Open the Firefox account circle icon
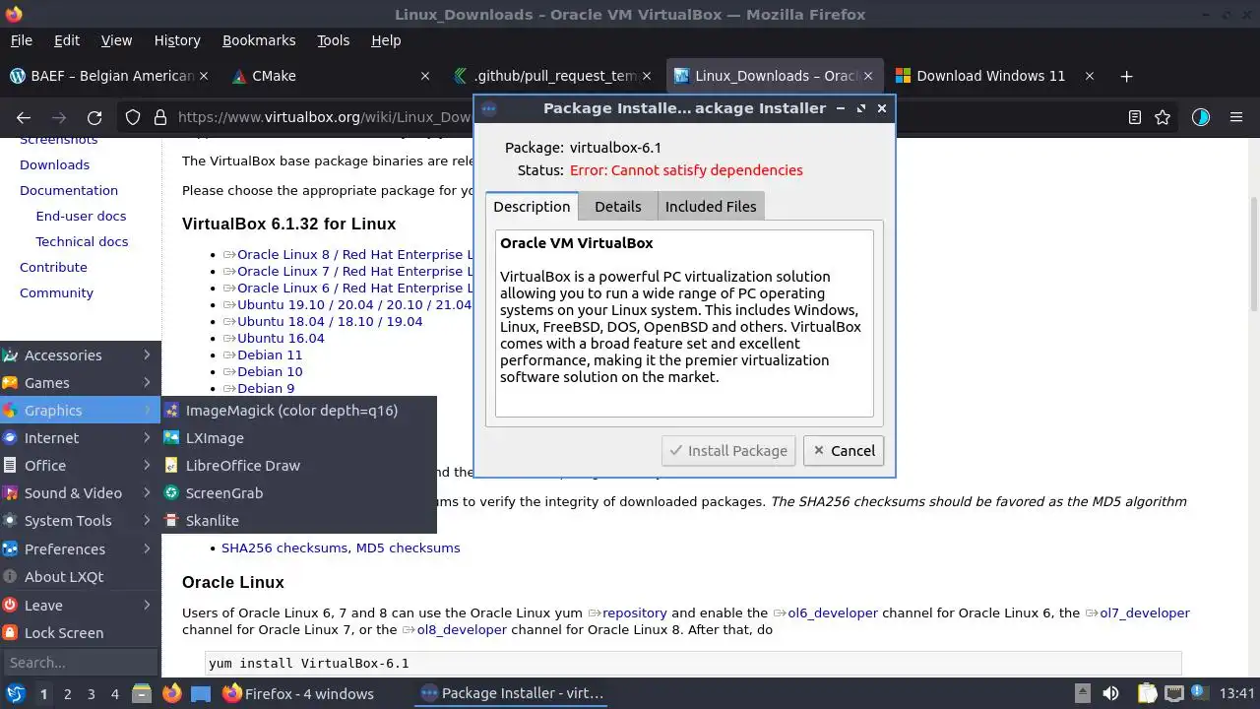Screen dimensions: 1260x709 [1200, 117]
